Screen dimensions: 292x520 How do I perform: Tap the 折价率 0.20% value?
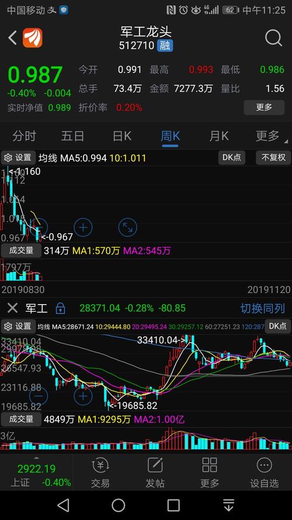129,108
